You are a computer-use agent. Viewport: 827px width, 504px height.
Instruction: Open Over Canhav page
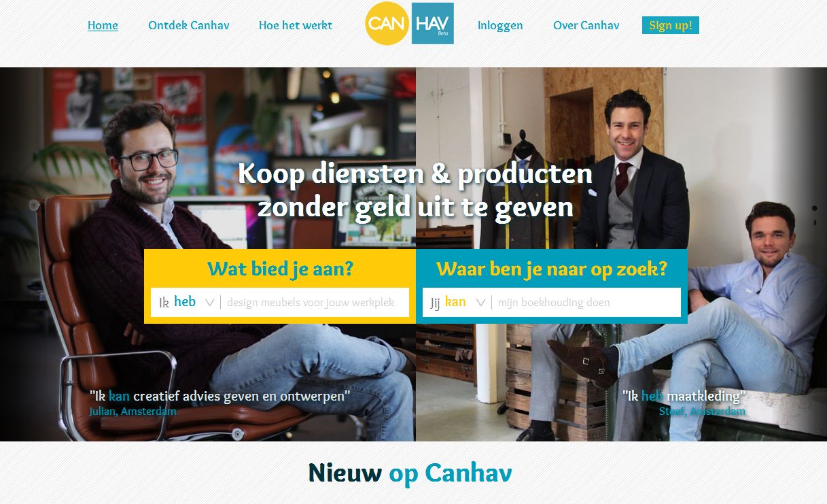pos(586,26)
